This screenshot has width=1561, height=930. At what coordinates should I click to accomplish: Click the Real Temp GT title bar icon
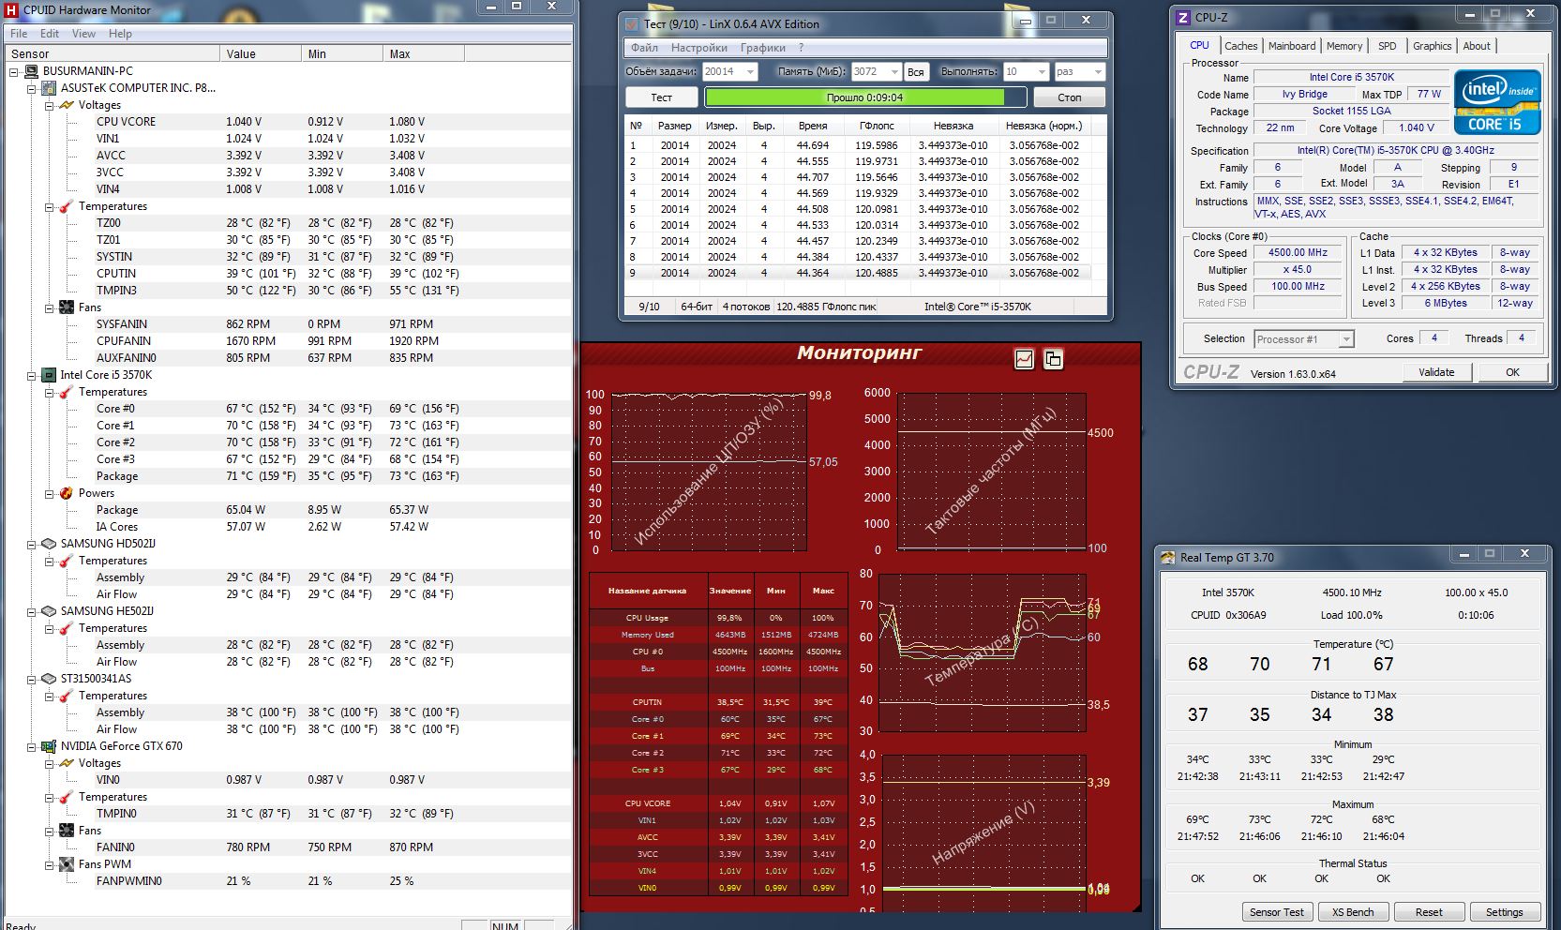coord(1168,558)
